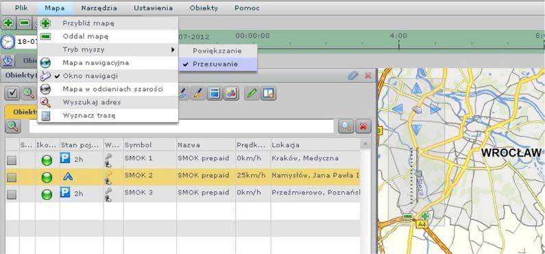Image resolution: width=545 pixels, height=254 pixels.
Task: Click parking P icon in SMOK 1 row
Action: pos(65,157)
